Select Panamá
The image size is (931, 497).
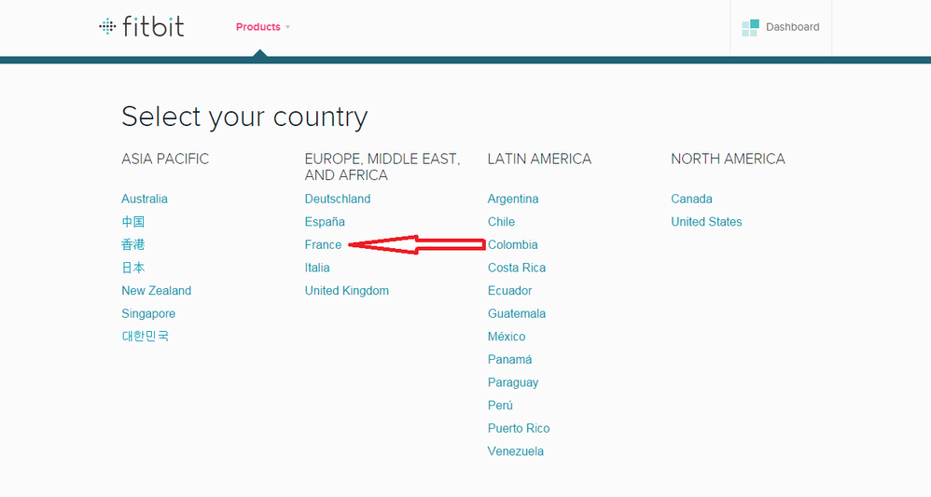[509, 359]
